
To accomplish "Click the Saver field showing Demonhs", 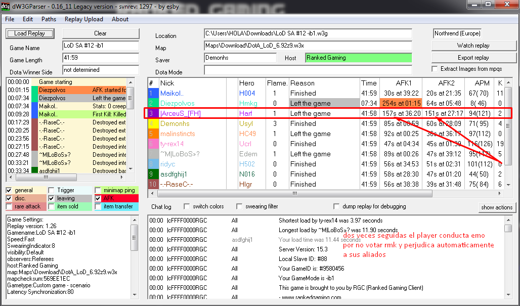I will click(240, 58).
